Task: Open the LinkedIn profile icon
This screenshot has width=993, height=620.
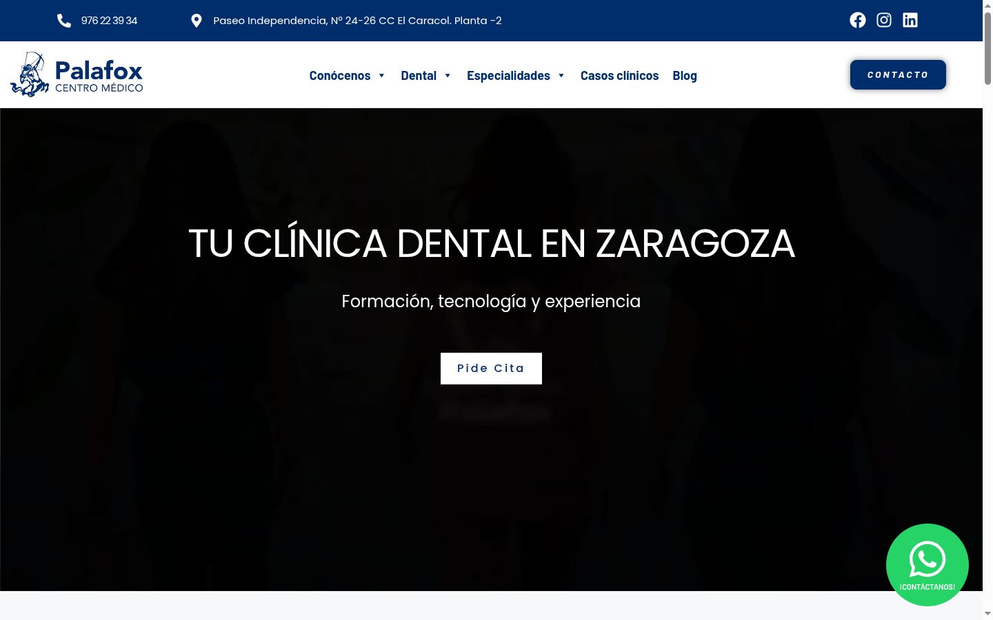Action: click(910, 20)
